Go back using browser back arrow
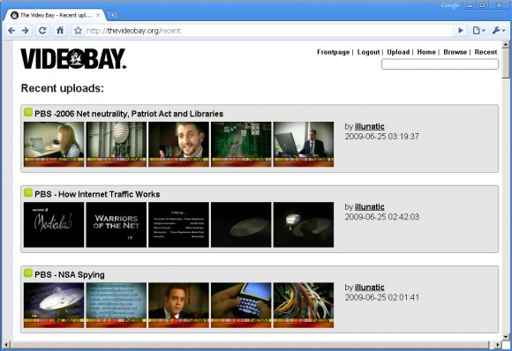 [11, 31]
